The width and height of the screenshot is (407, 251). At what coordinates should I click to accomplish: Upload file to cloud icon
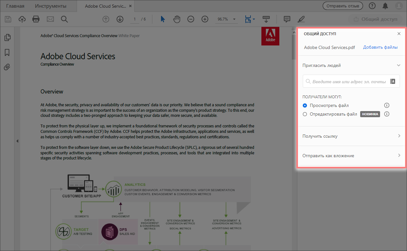pyautogui.click(x=22, y=19)
